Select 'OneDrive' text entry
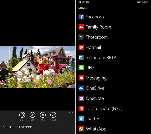The width and height of the screenshot is (151, 134). tap(95, 88)
